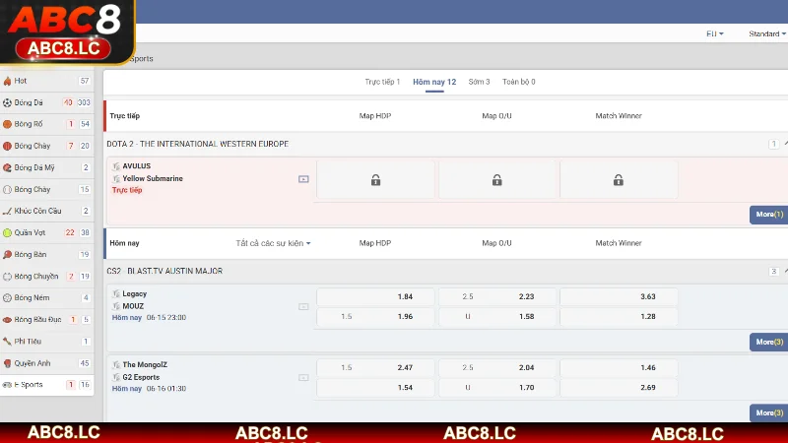This screenshot has width=788, height=443.
Task: Bet The MongolZ Match Winner odds 1.46
Action: click(619, 367)
